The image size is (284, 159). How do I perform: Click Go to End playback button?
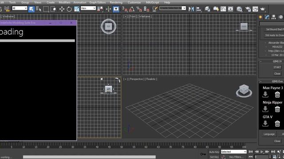pyautogui.click(x=273, y=152)
